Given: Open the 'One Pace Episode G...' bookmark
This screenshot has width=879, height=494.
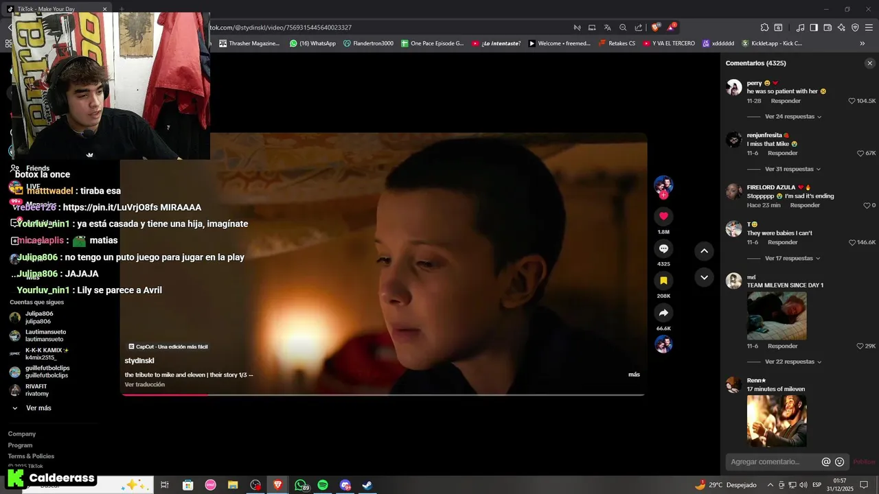Looking at the screenshot, I should point(433,43).
